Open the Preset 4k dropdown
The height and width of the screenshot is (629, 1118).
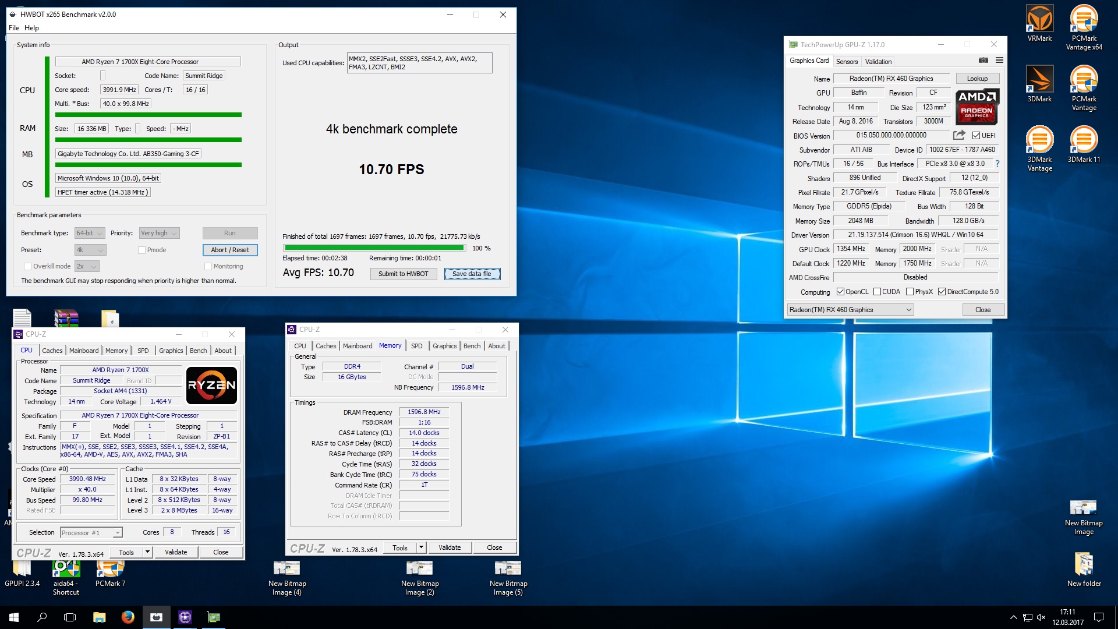point(90,250)
